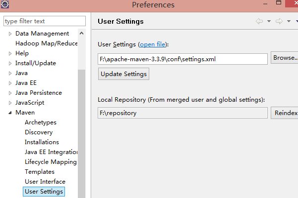Select Hadoop Map/Reduce preferences
The image size is (298, 198).
pos(47,43)
